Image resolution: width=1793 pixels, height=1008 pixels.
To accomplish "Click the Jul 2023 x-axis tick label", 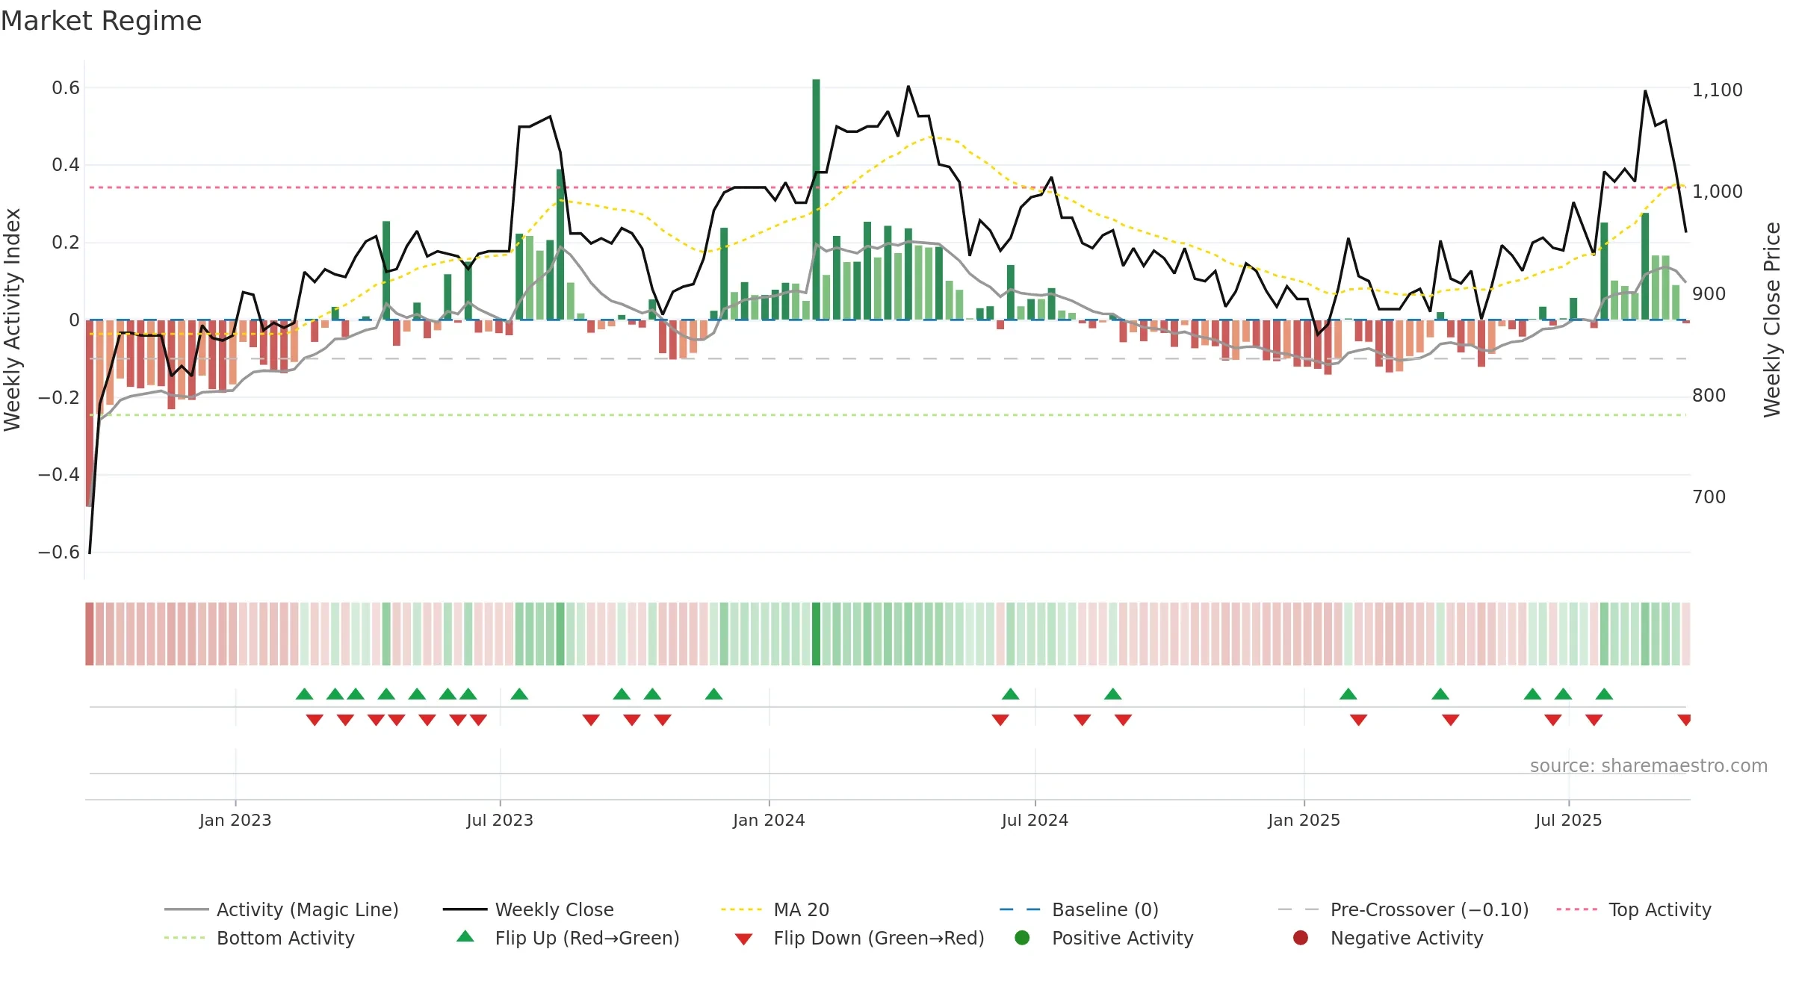I will click(x=500, y=820).
